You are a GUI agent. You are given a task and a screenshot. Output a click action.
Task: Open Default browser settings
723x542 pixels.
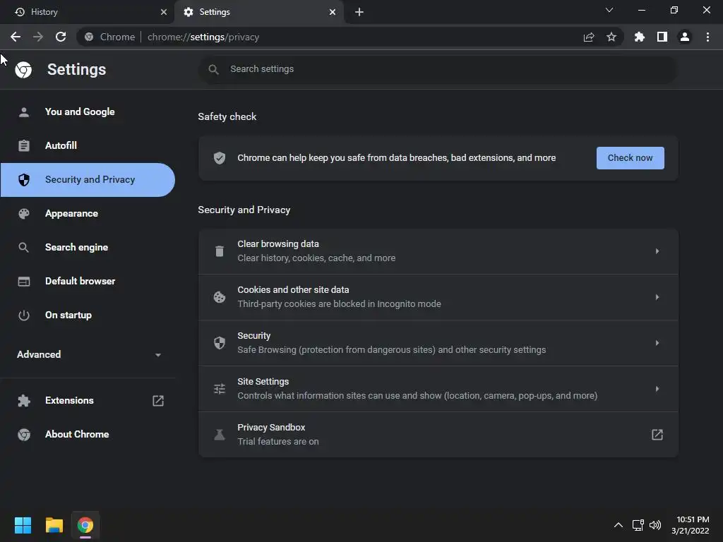coord(88,281)
